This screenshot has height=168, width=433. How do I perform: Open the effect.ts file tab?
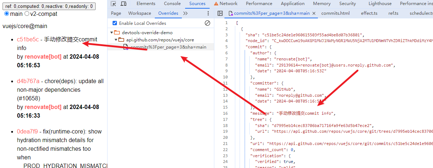click(369, 13)
